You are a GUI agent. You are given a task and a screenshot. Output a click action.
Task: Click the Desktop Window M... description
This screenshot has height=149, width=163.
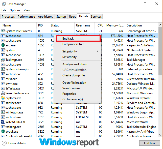click(x=141, y=83)
